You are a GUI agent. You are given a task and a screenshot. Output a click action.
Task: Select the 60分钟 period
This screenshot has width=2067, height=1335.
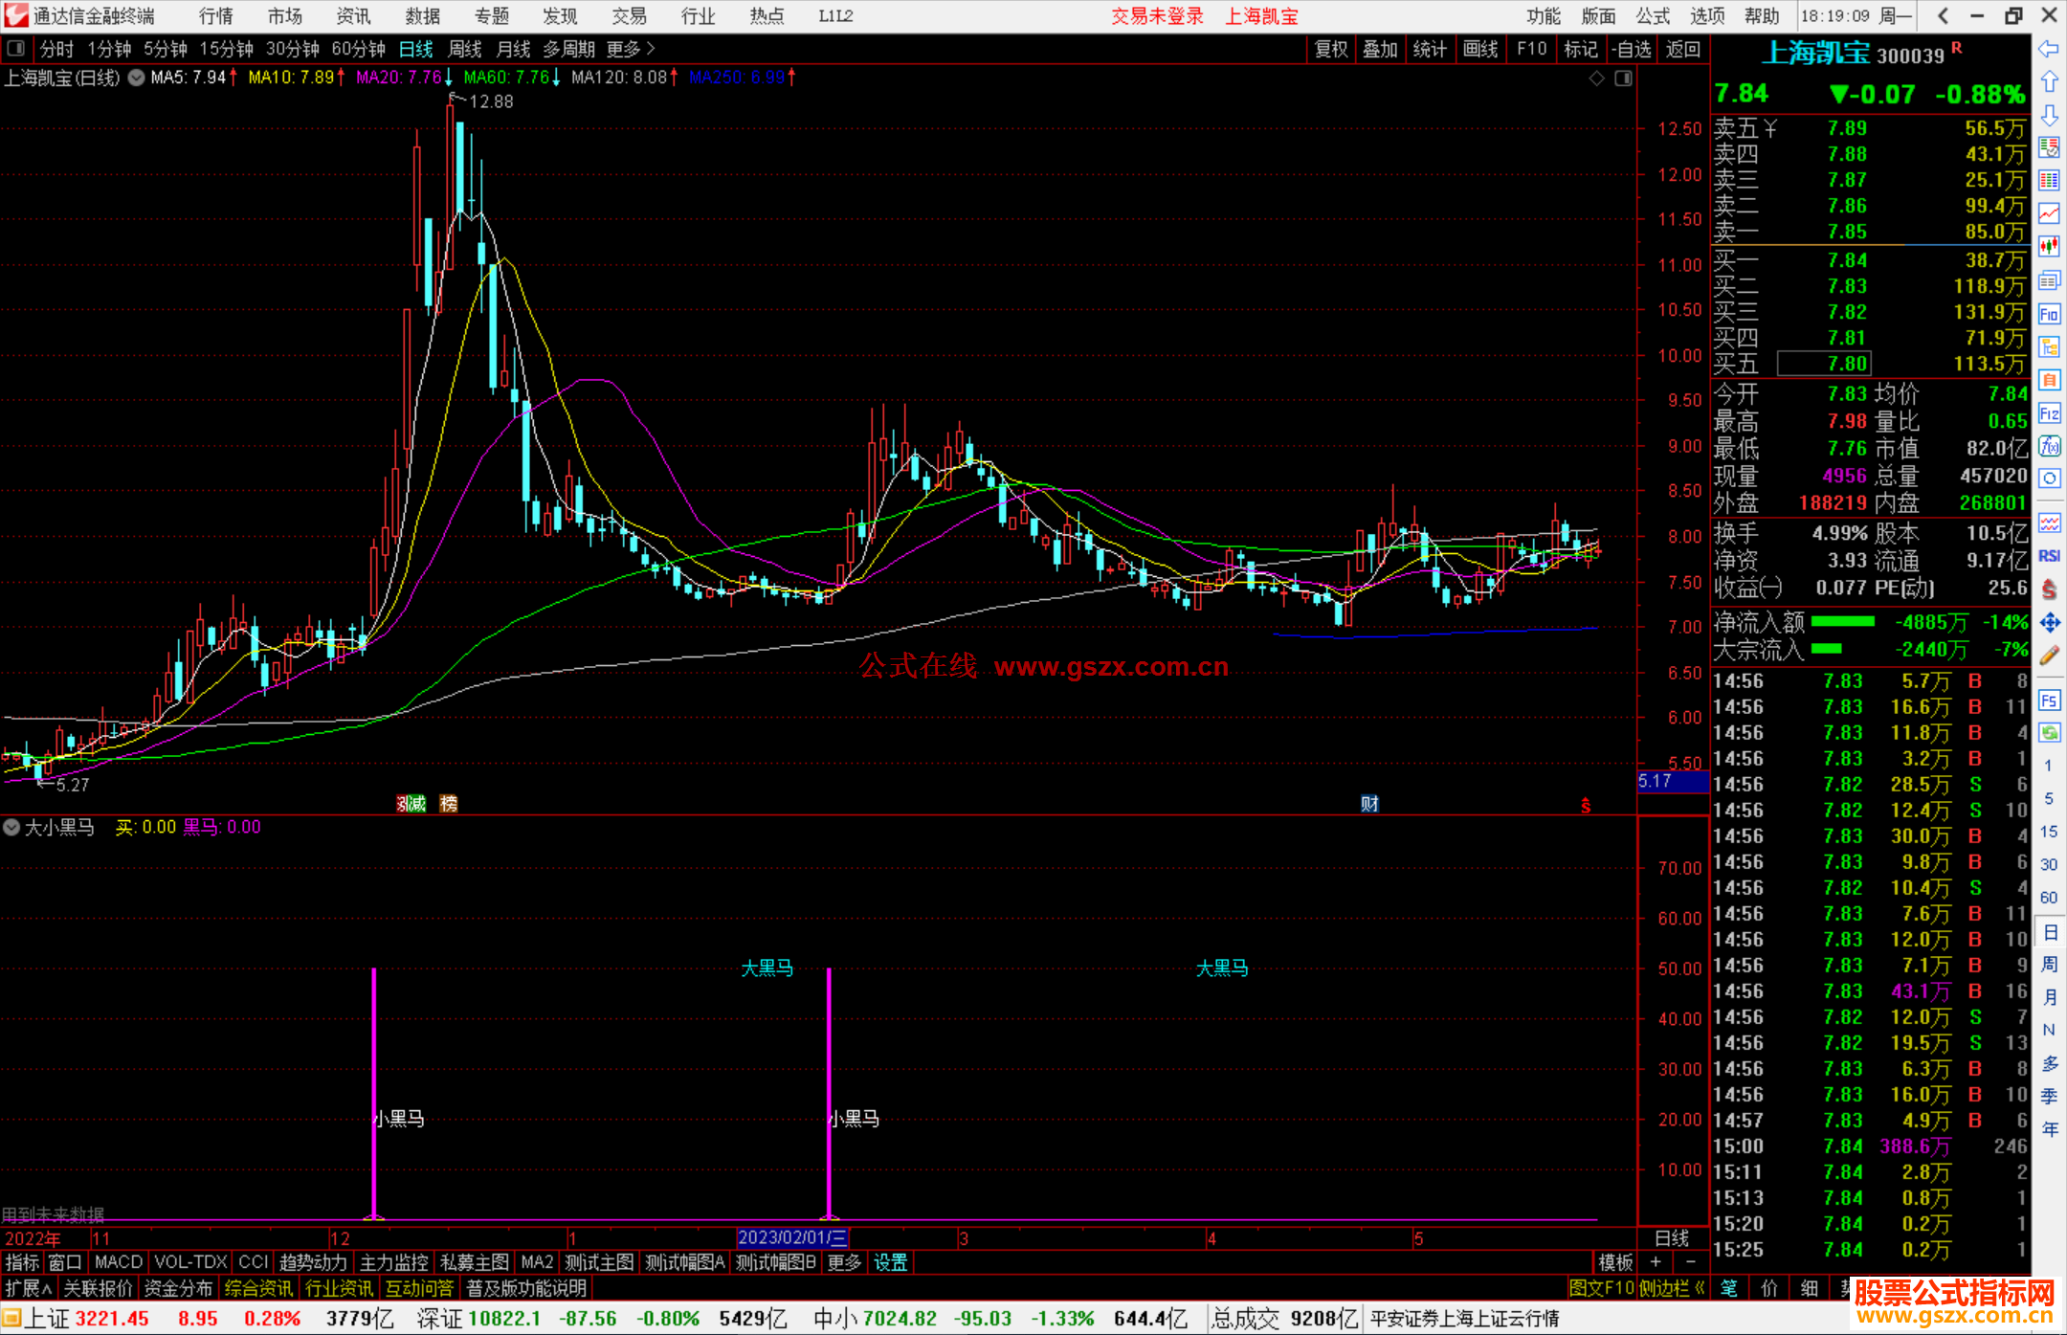(358, 49)
